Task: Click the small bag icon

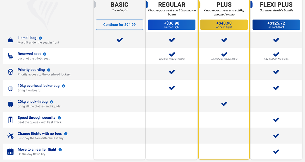Action: point(10,40)
